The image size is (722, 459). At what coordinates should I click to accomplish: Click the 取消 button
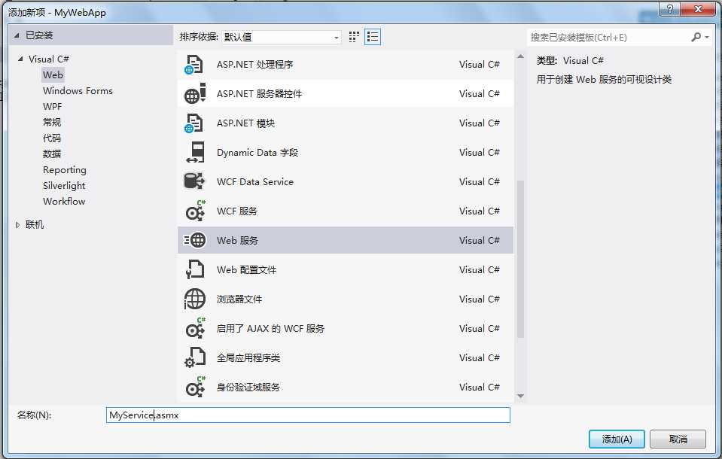point(678,439)
